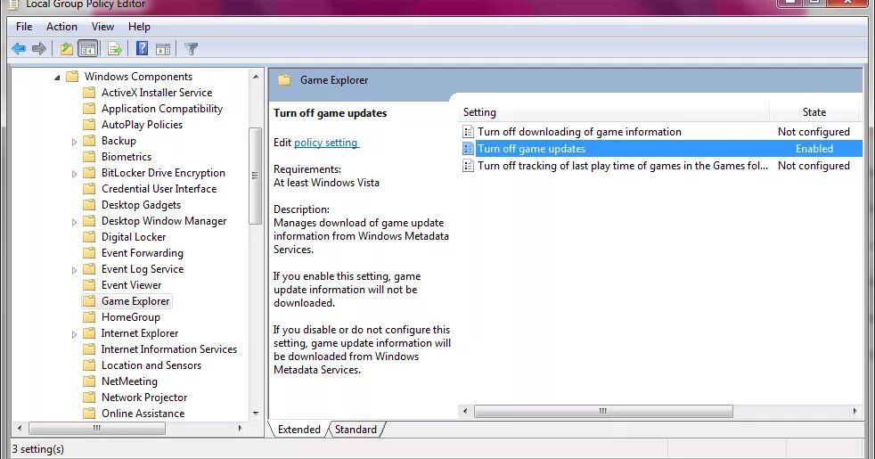Click the tree pane scroll-right arrow
Image resolution: width=875 pixels, height=459 pixels.
[240, 429]
